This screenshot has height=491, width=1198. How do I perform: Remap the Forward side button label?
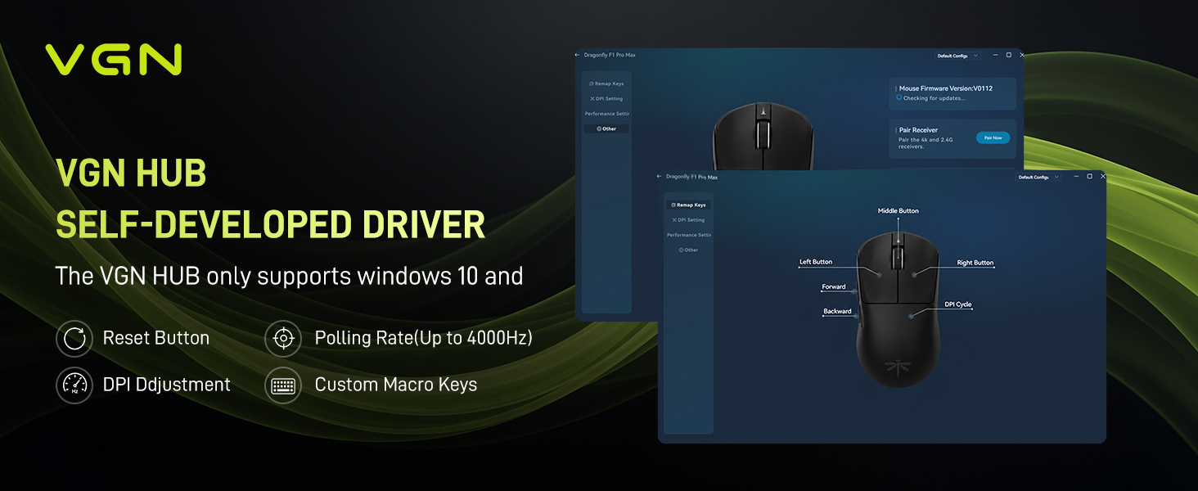click(834, 287)
